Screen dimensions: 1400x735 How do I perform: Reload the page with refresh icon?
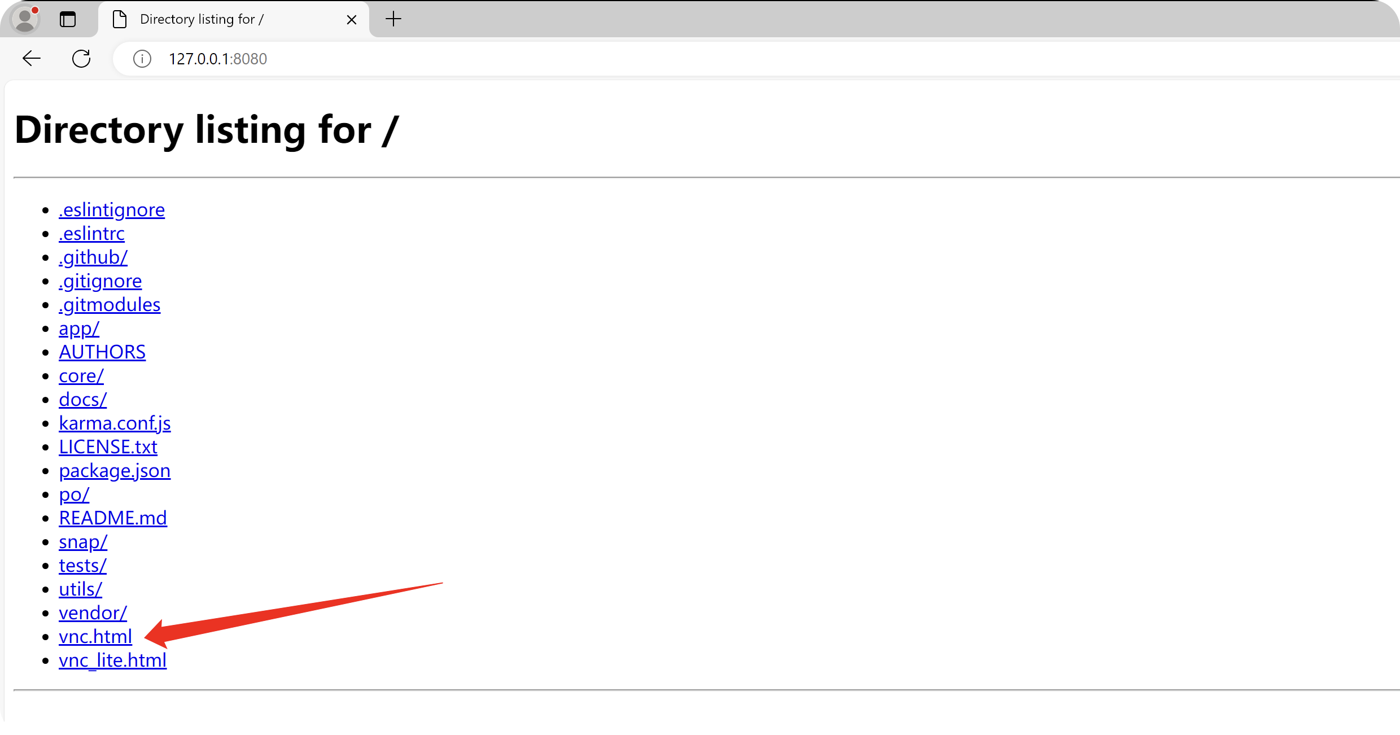(x=81, y=58)
